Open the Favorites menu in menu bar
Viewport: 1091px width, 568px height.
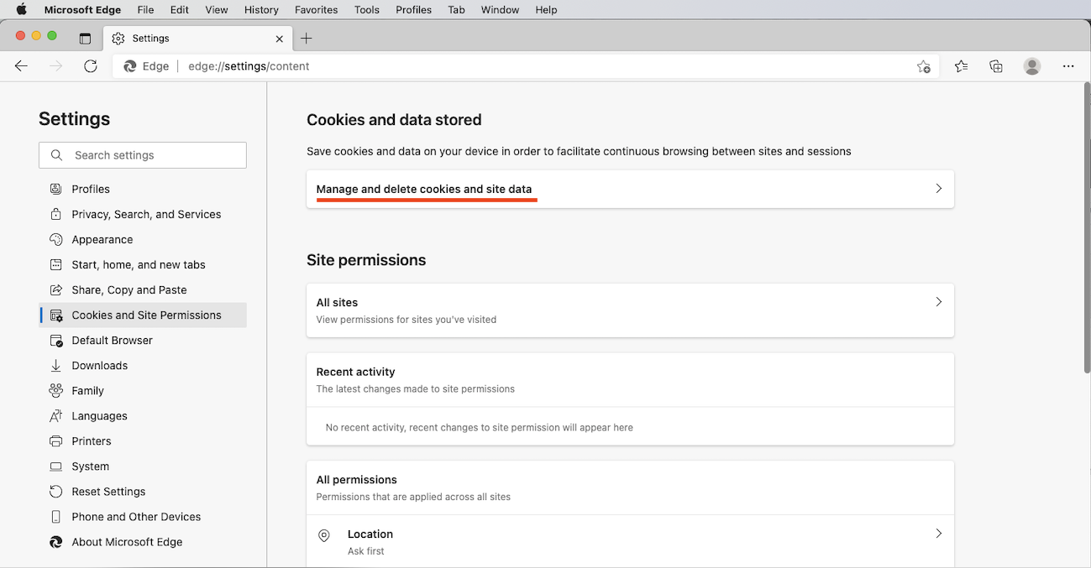(316, 10)
